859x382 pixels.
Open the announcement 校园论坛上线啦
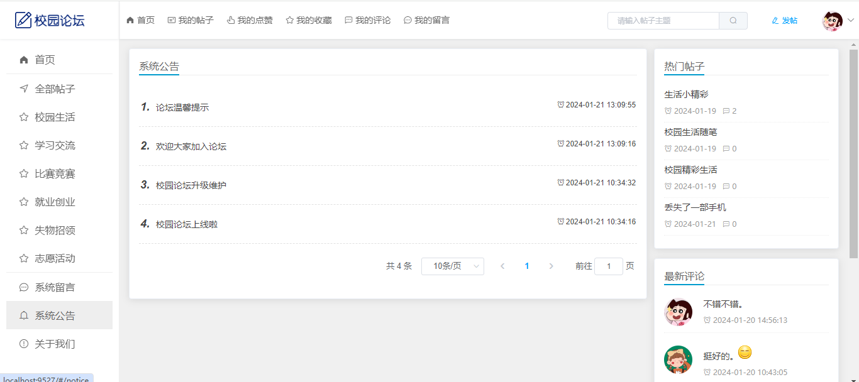tap(187, 224)
